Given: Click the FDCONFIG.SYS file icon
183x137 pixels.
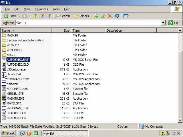Looking at the screenshot, I should pyautogui.click(x=4, y=89).
